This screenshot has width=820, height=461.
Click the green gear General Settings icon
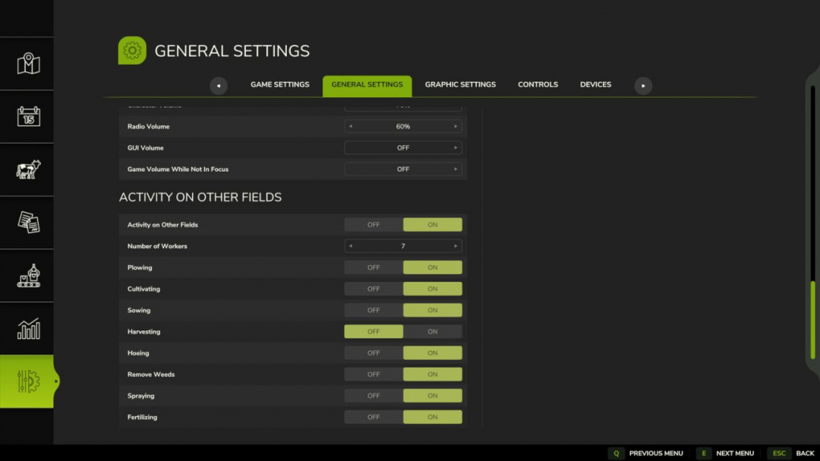[132, 50]
